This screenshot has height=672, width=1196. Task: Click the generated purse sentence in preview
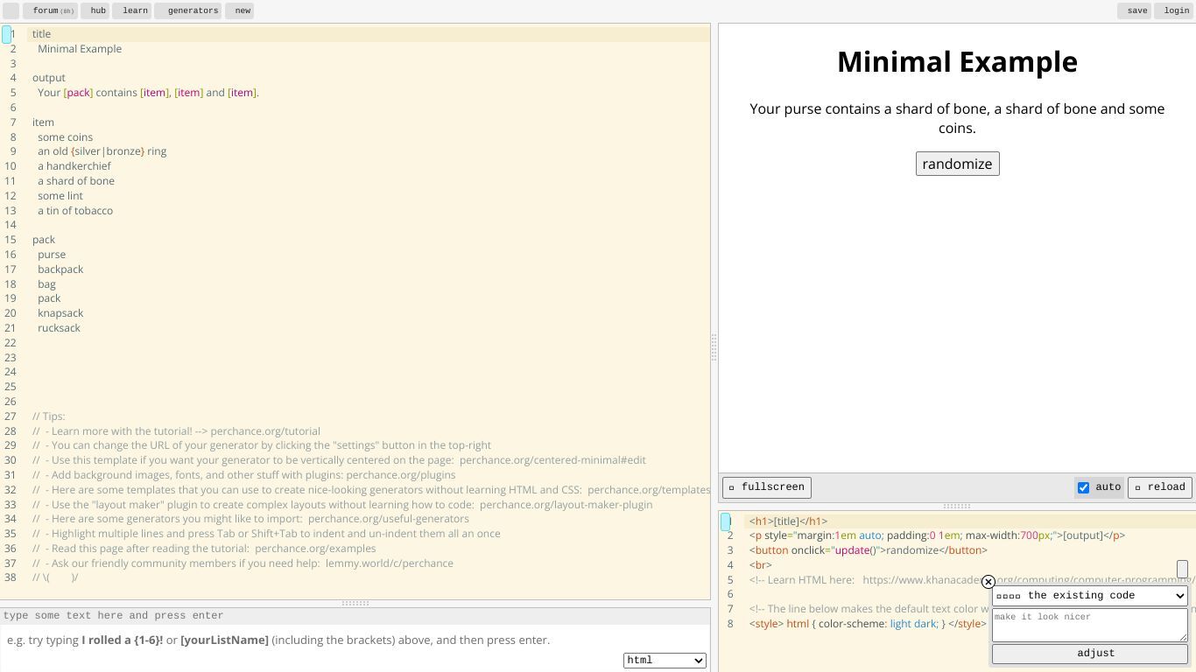957,118
